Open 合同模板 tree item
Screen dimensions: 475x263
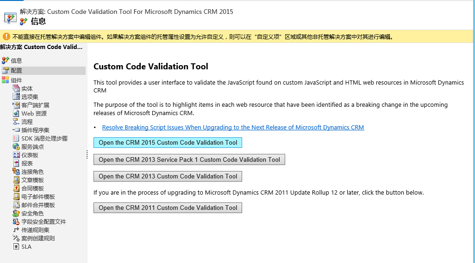click(x=32, y=188)
